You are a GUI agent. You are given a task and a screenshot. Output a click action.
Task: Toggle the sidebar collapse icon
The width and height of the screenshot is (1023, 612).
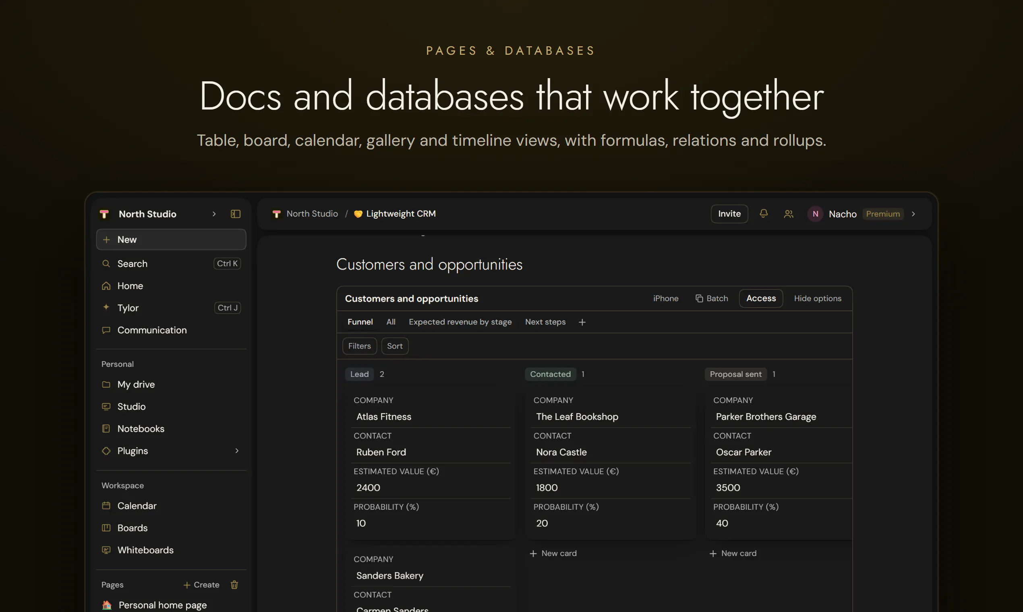(x=236, y=214)
